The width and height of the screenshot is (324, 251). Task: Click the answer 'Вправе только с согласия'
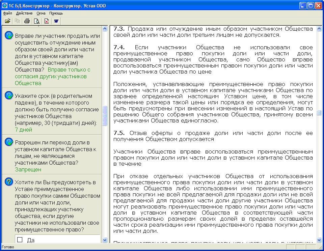69,69
